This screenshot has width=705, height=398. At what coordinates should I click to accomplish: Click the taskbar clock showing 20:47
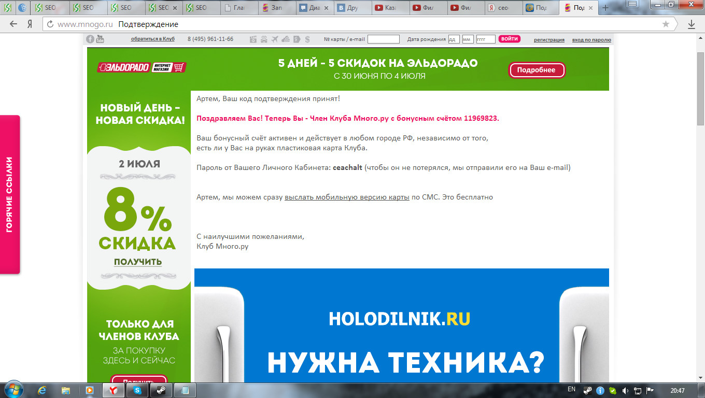676,390
